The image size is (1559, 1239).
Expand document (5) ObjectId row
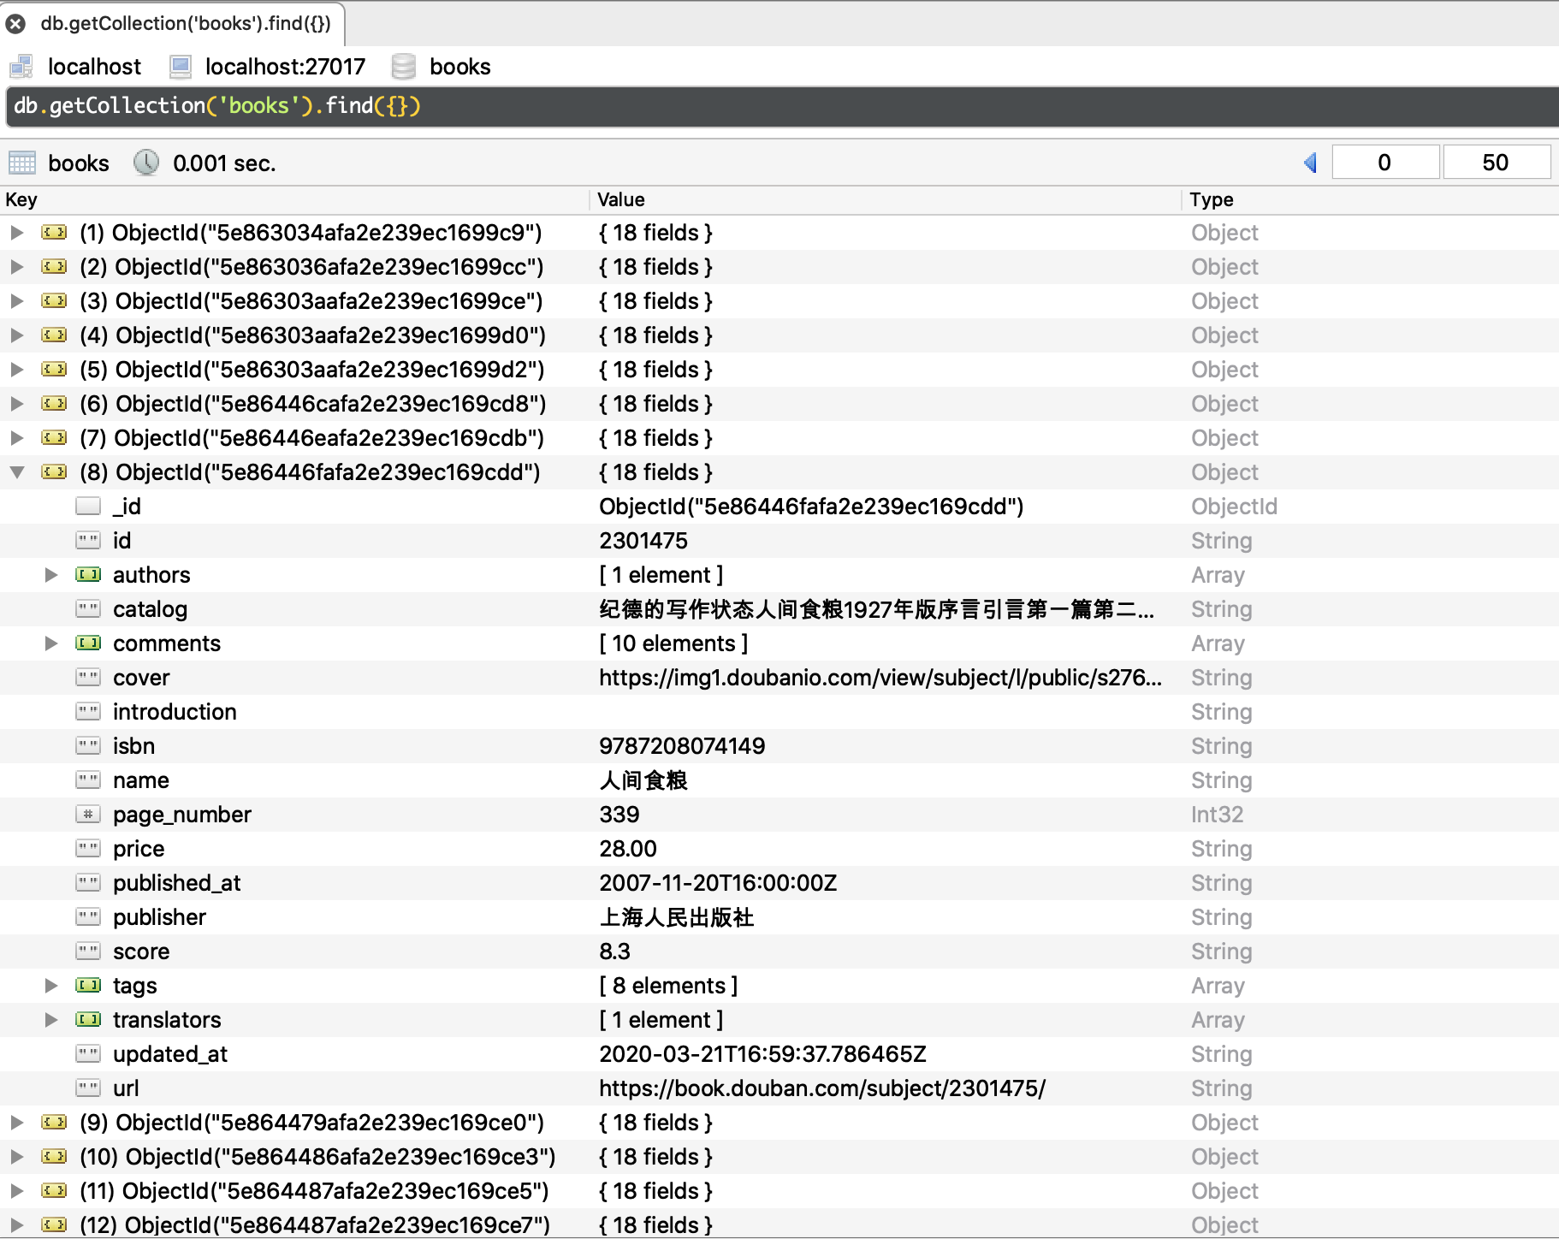point(16,370)
